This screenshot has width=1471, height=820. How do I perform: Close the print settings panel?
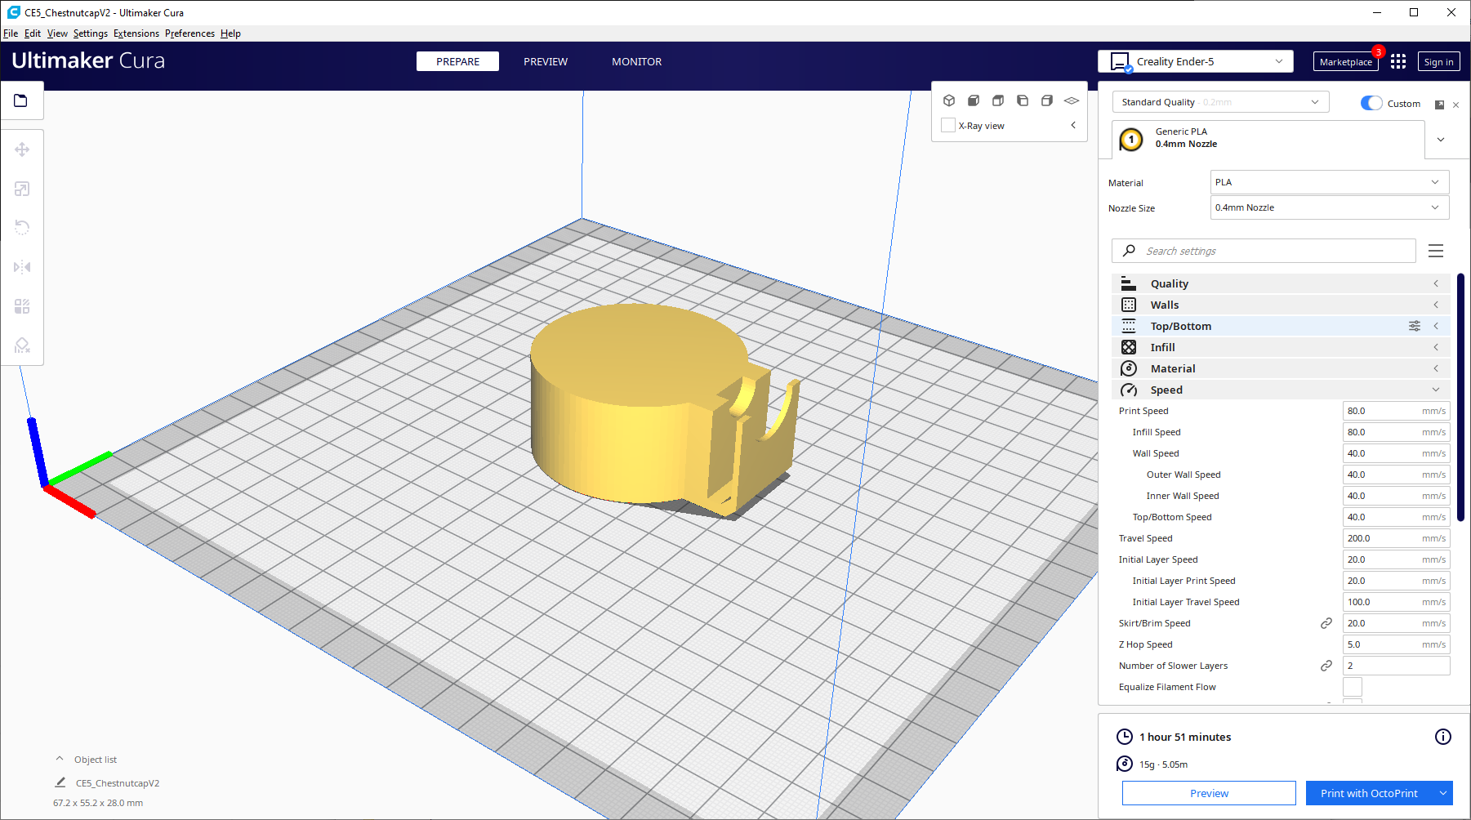pyautogui.click(x=1455, y=105)
